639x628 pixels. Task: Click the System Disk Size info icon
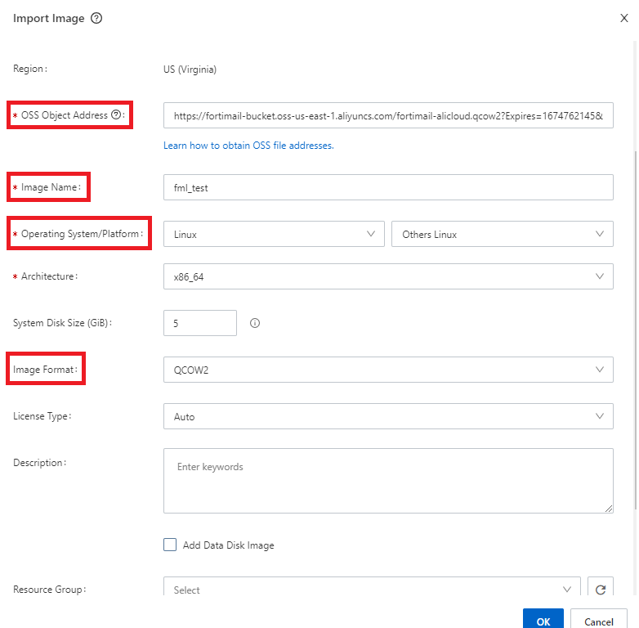255,323
